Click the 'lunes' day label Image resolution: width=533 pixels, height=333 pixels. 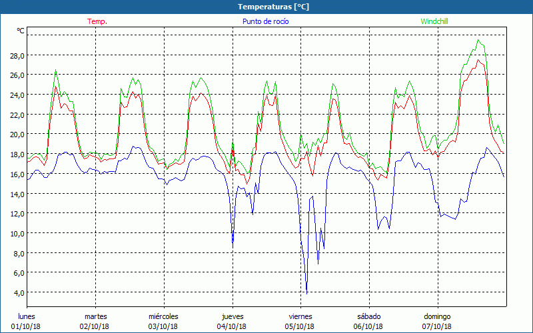point(27,316)
